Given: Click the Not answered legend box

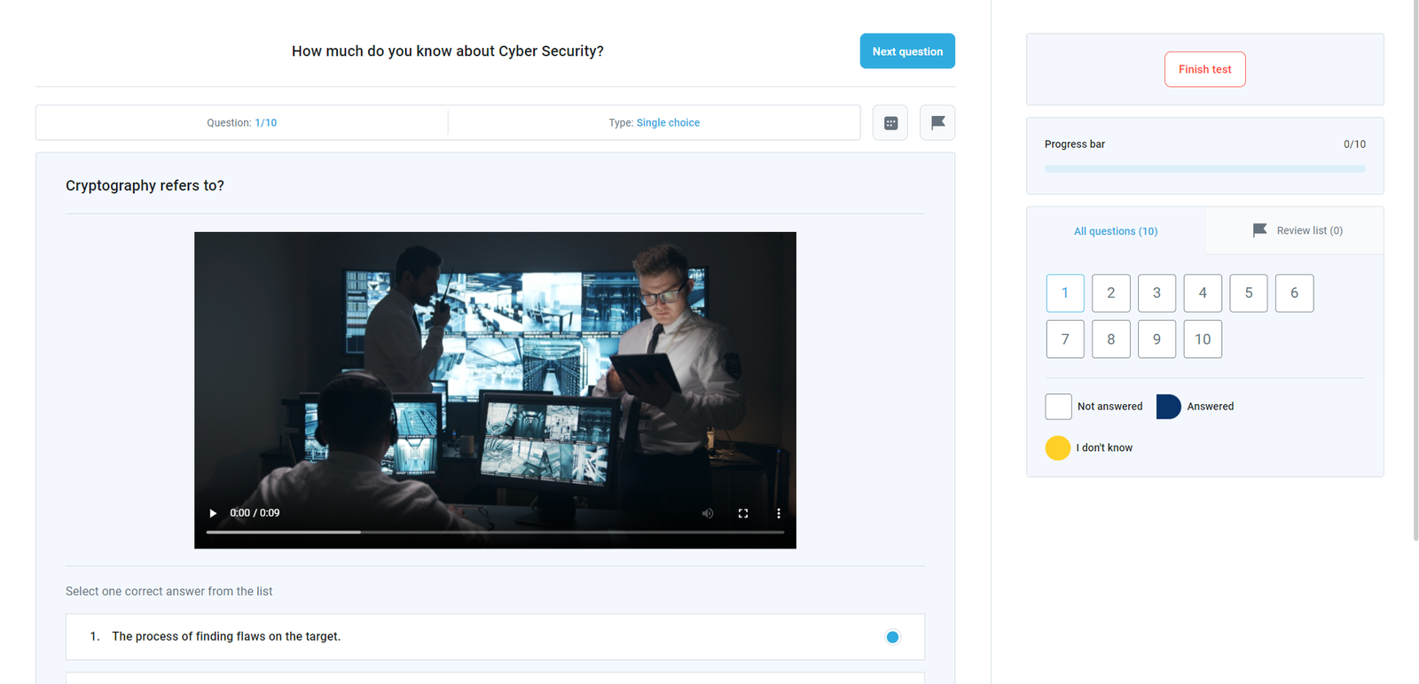Looking at the screenshot, I should (1058, 407).
